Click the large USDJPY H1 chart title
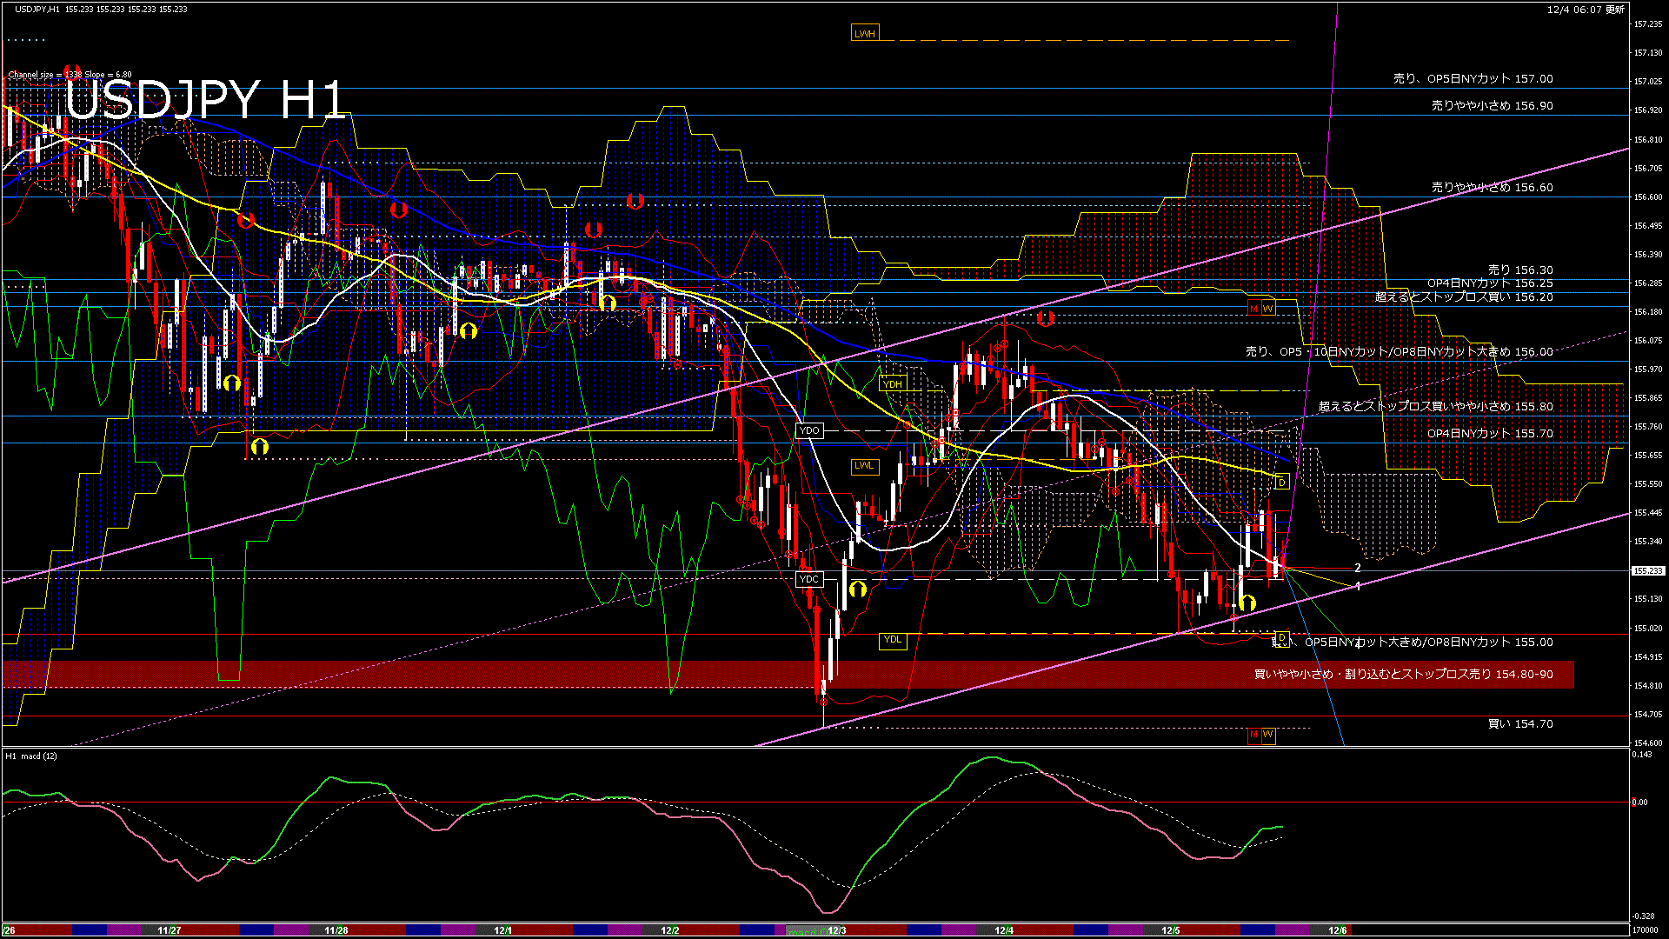The width and height of the screenshot is (1669, 939). coord(206,100)
